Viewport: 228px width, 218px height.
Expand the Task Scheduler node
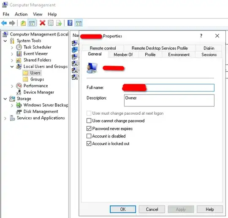[x=12, y=47]
